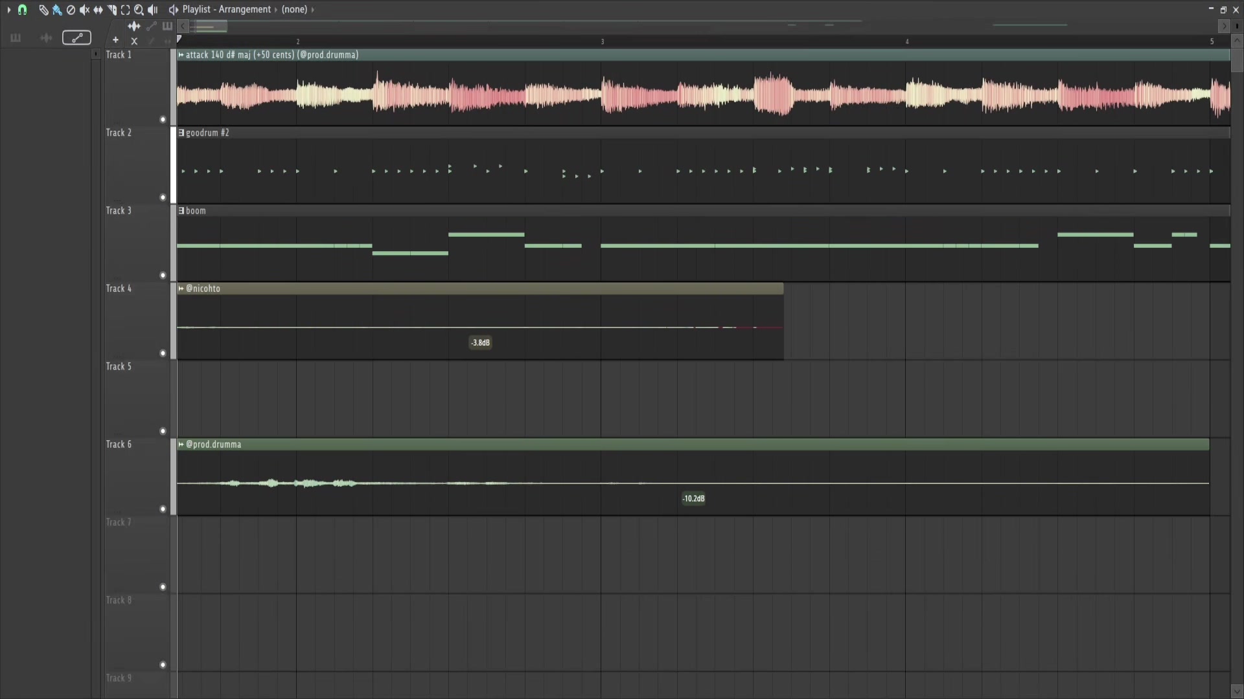1244x699 pixels.
Task: Select the Mute tool
Action: (x=84, y=10)
